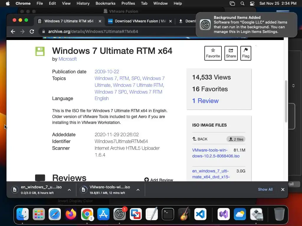This screenshot has height=226, width=302.
Task: Click the Background Items Added notification
Action: pos(246,25)
